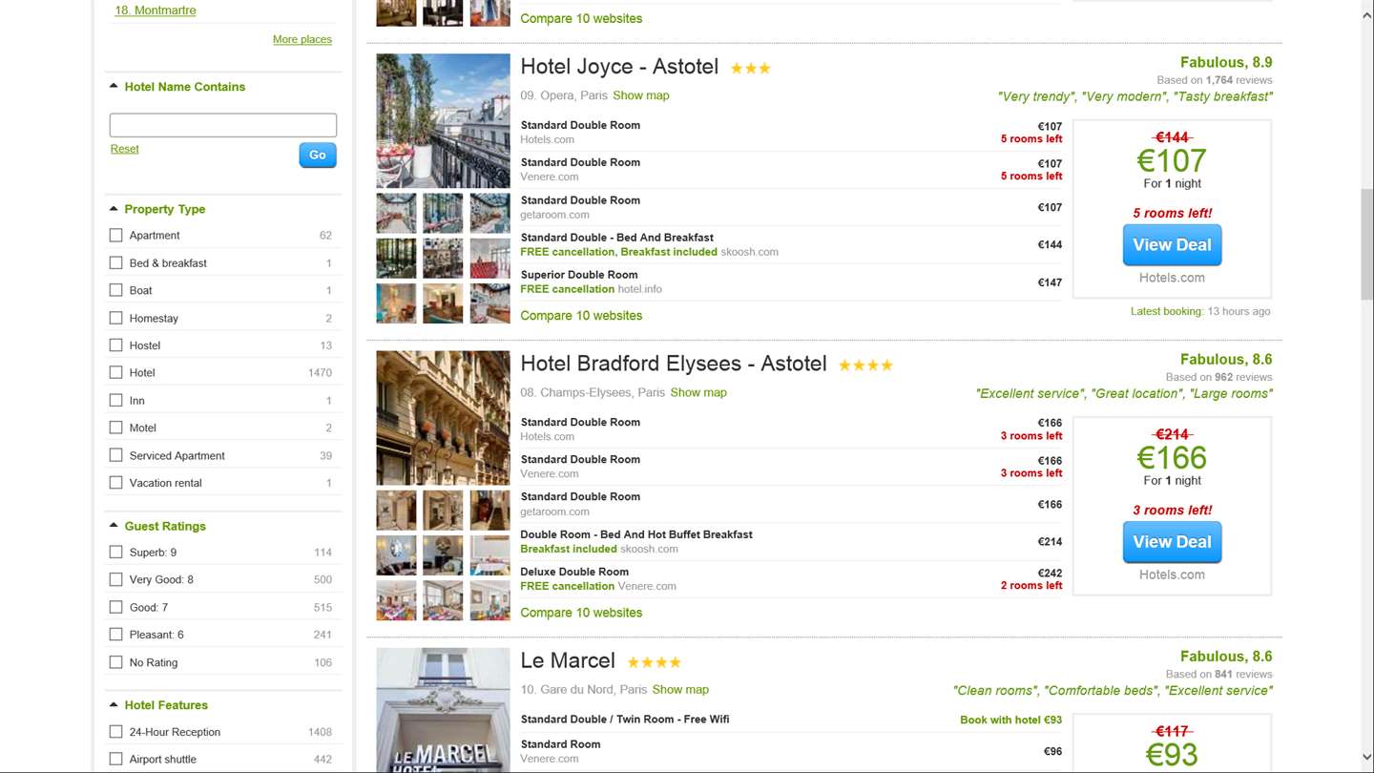This screenshot has width=1374, height=773.
Task: Enable the Hostel property type filter
Action: point(116,345)
